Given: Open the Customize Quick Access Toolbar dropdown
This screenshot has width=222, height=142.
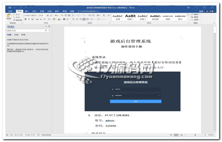Looking at the screenshot, I should pos(26,7).
